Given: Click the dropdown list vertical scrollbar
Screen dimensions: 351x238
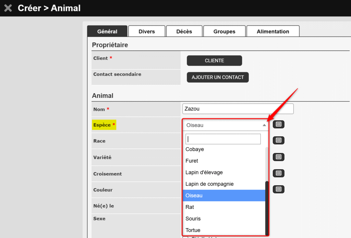Looking at the screenshot, I should (x=267, y=205).
